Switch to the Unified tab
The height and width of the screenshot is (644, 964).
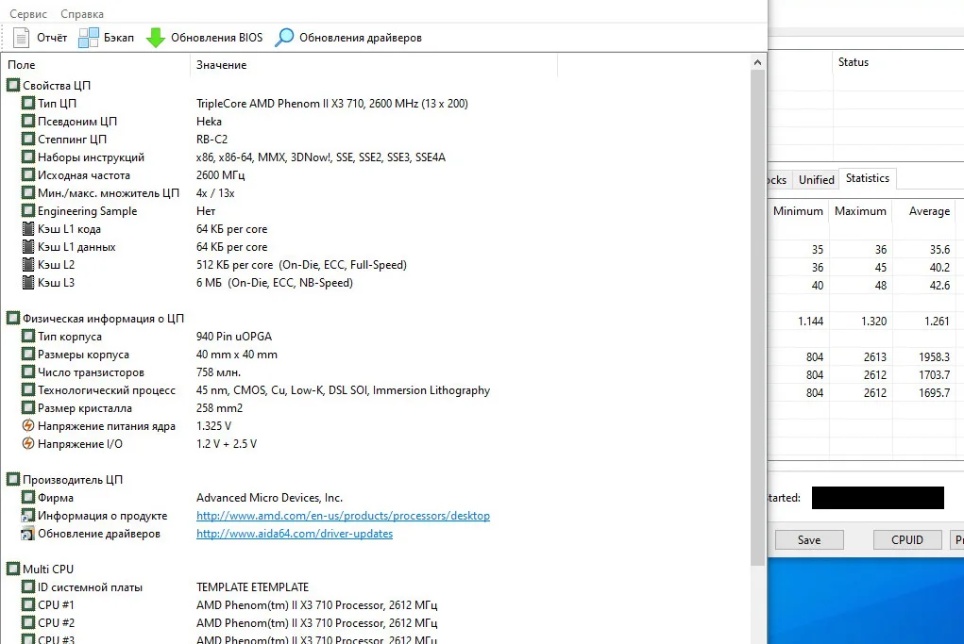tap(817, 180)
